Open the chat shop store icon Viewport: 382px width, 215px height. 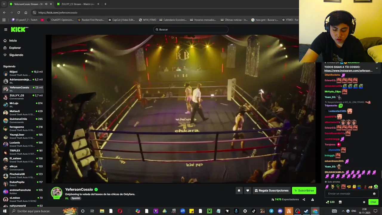pyautogui.click(x=340, y=202)
